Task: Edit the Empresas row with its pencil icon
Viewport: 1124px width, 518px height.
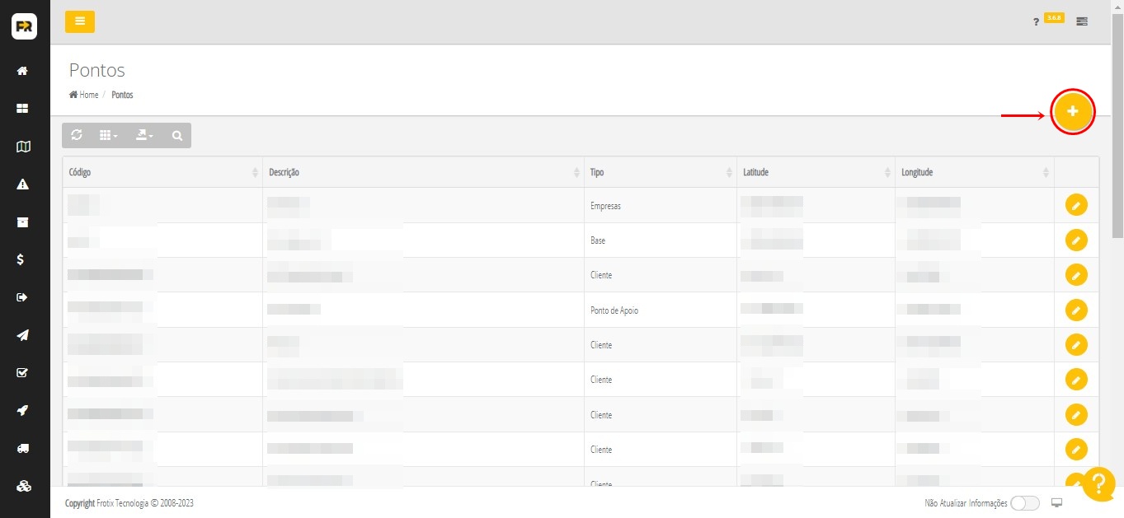Action: tap(1076, 205)
